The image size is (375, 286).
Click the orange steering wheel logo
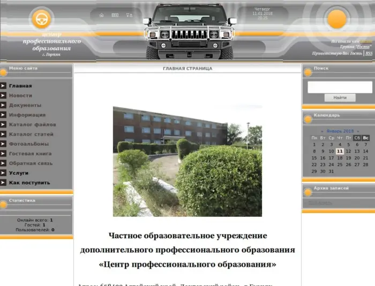point(41,19)
